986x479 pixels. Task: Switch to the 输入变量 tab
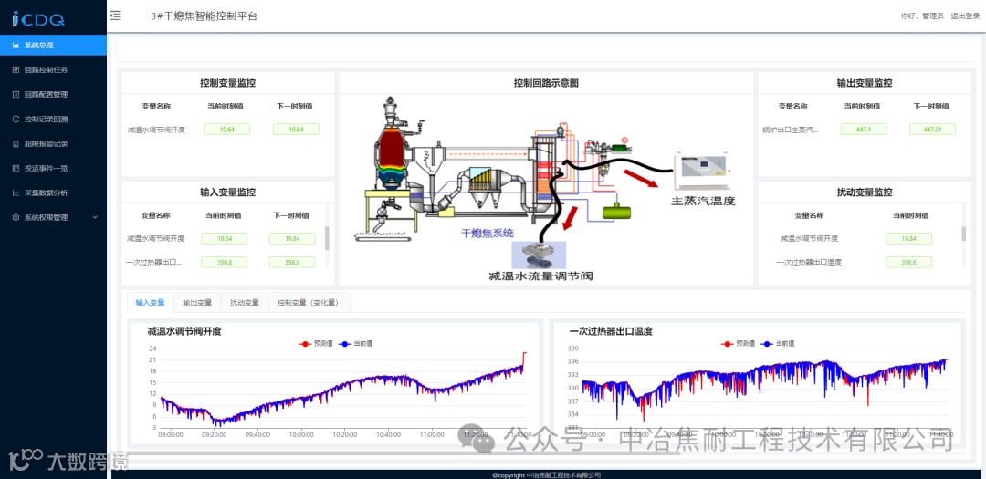tap(151, 302)
